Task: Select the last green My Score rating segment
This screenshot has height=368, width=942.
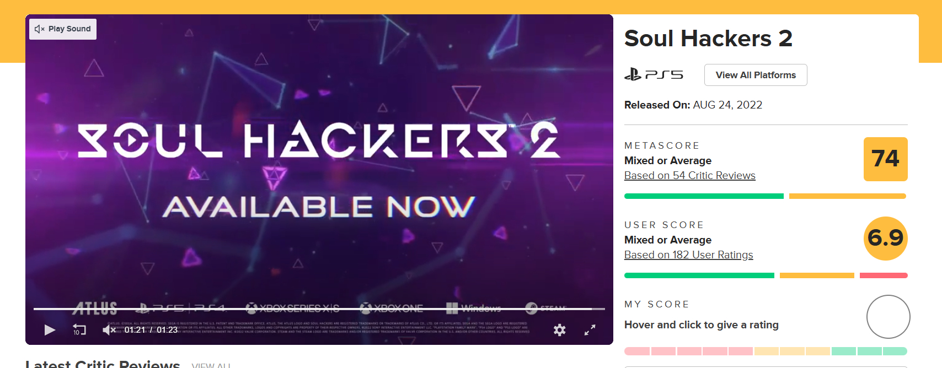Action: click(x=895, y=351)
